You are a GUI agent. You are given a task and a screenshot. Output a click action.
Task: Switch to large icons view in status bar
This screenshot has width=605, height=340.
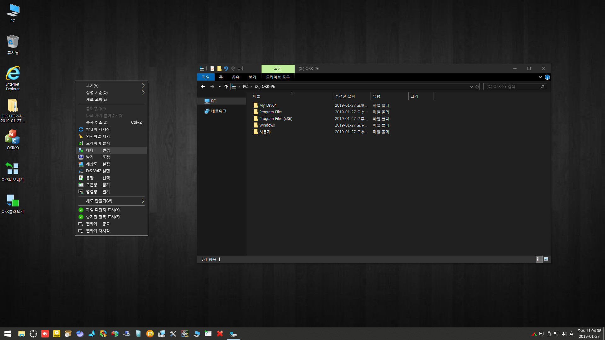(x=546, y=259)
